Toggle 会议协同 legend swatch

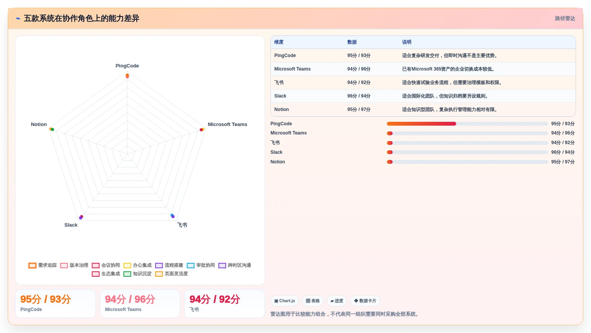(x=96, y=266)
